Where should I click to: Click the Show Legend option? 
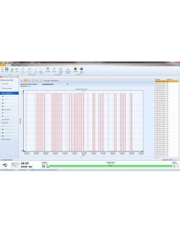click(47, 81)
